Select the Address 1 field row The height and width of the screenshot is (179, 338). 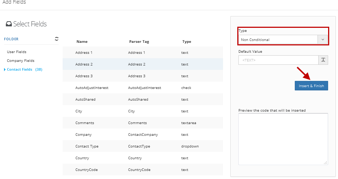point(143,53)
